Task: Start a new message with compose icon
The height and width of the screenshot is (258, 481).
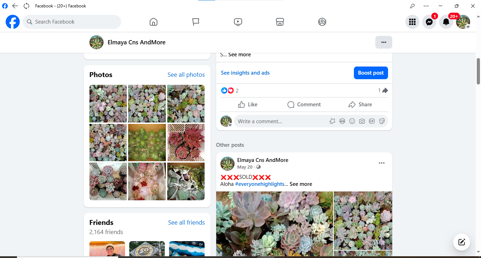Action: [462, 242]
